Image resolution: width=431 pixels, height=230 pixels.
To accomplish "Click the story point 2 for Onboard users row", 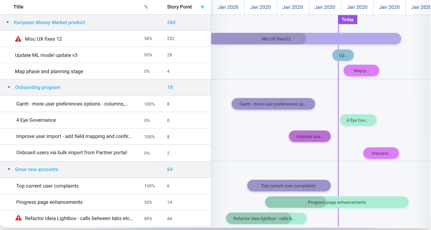I will (x=168, y=153).
